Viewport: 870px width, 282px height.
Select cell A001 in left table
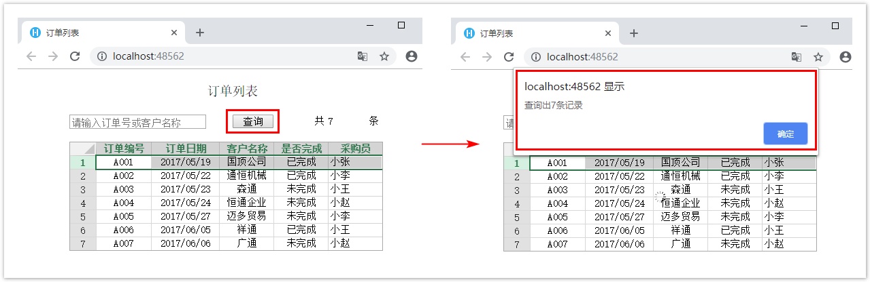coord(124,162)
